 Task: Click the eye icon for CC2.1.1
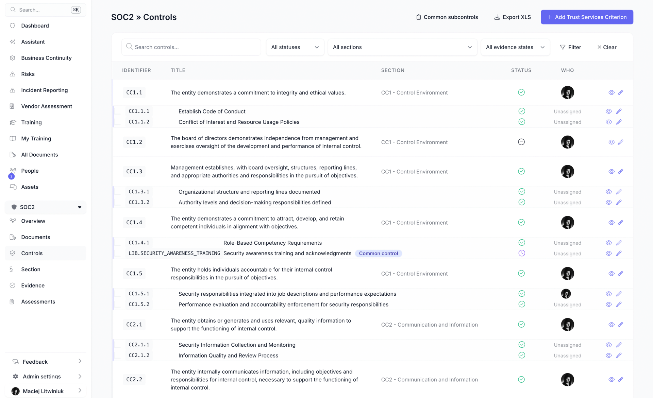tap(609, 345)
